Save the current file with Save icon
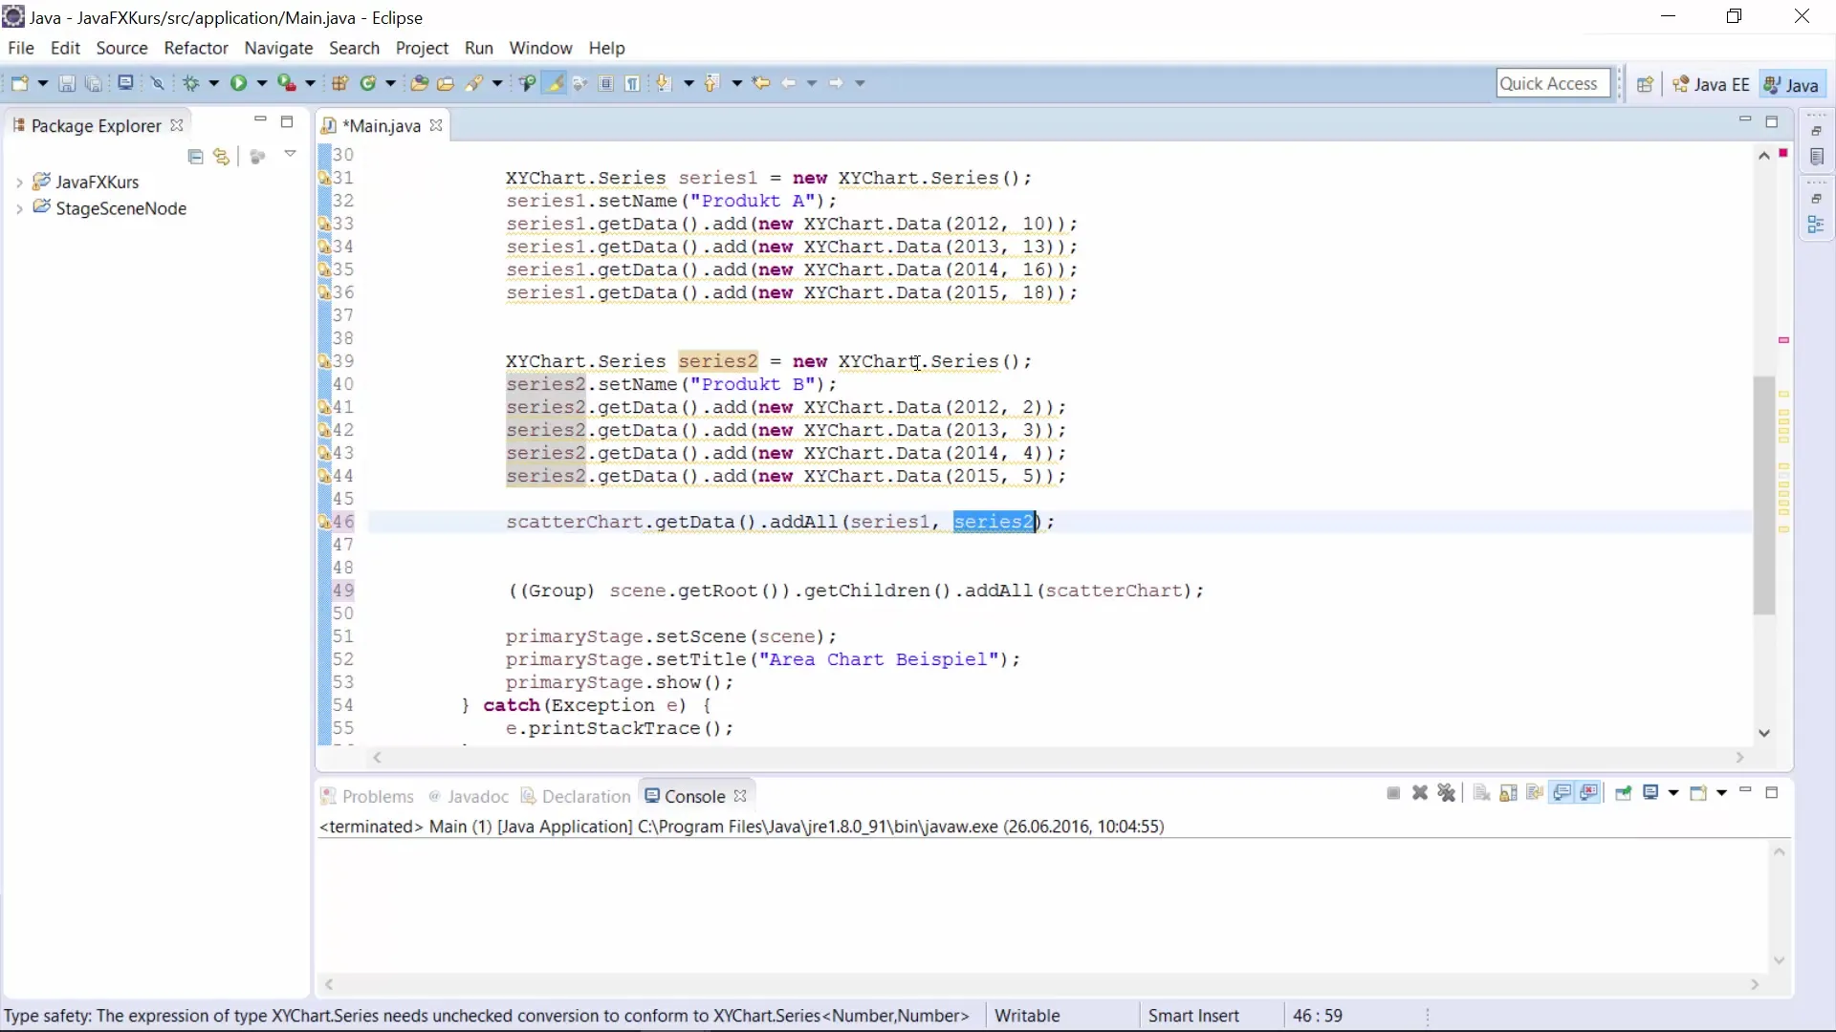This screenshot has height=1032, width=1836. (67, 83)
